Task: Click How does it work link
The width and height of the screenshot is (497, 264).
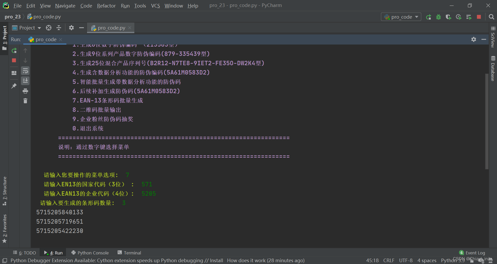Action: [246, 260]
